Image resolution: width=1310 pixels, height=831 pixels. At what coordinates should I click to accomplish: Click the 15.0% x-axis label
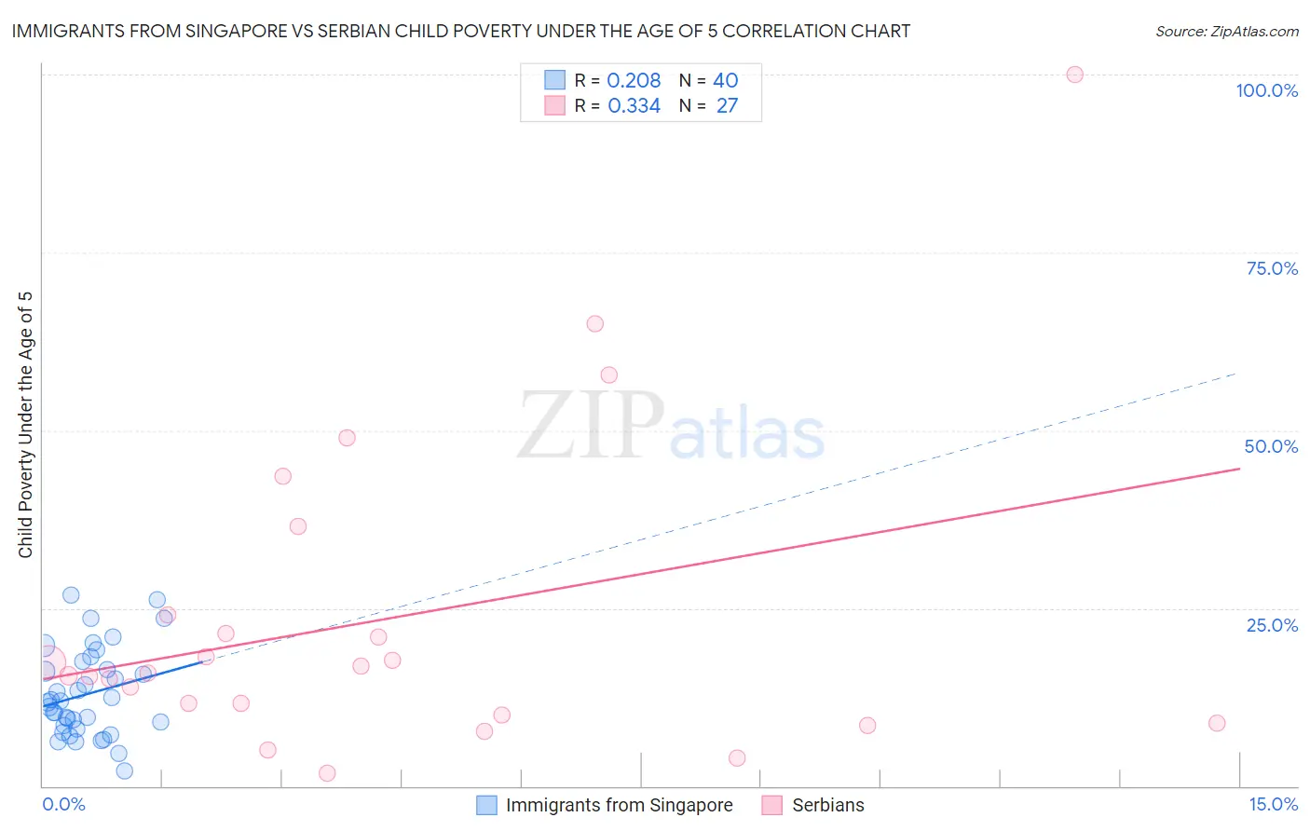pyautogui.click(x=1273, y=804)
